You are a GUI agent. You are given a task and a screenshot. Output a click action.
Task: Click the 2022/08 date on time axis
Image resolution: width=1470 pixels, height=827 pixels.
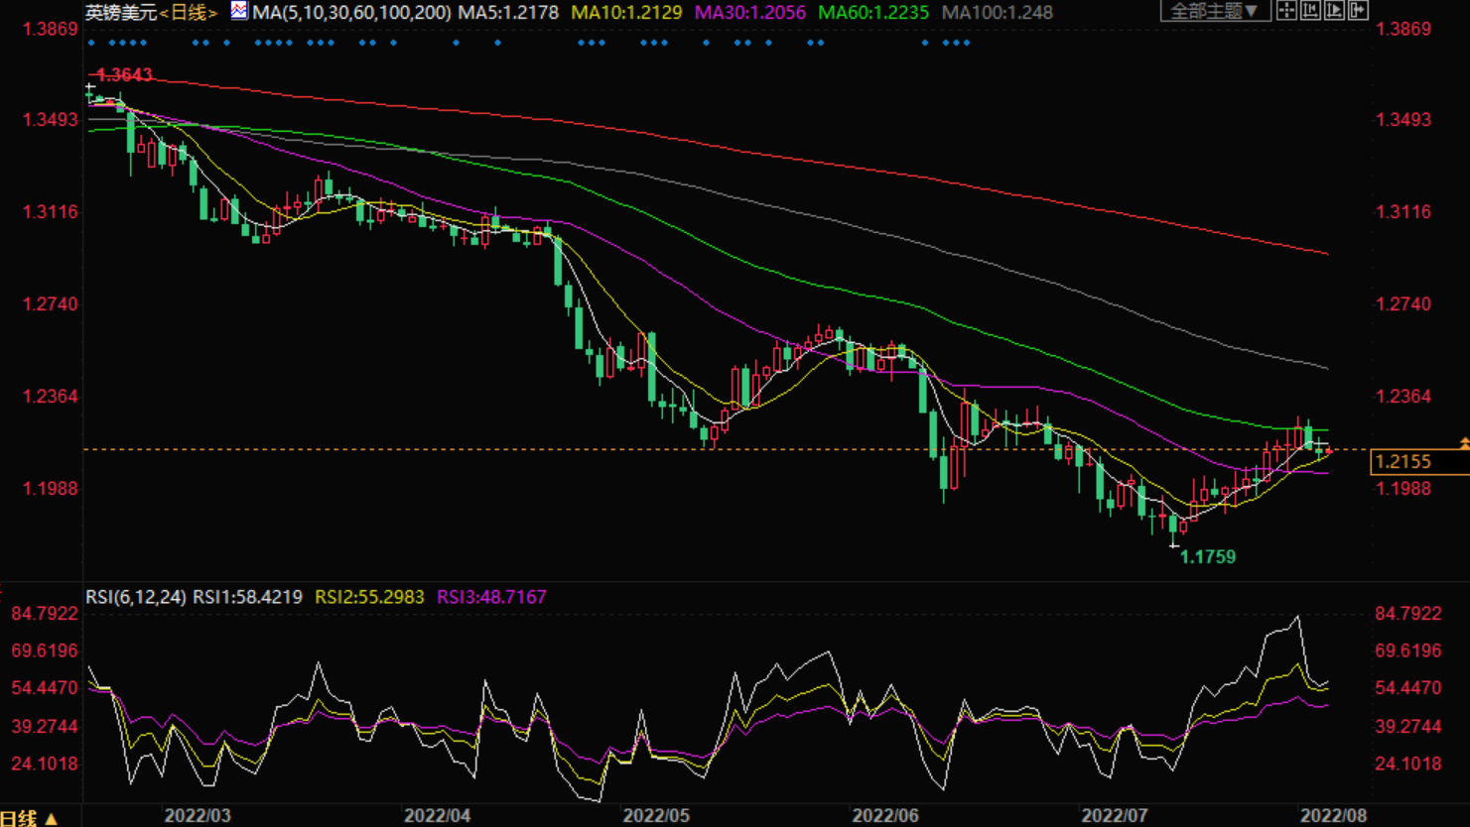(x=1333, y=816)
